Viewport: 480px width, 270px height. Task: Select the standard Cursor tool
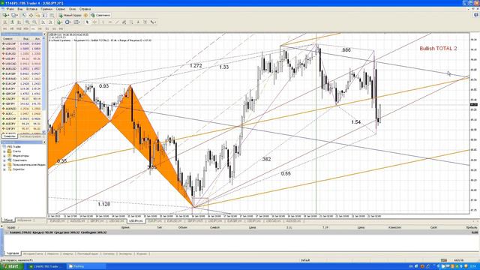87,22
